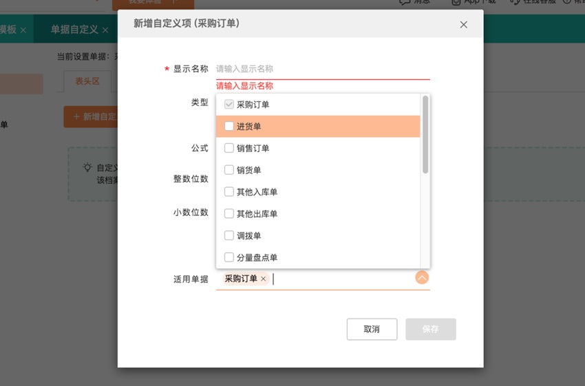Close the 新增自定义项 dialog
The width and height of the screenshot is (585, 386).
(x=463, y=25)
